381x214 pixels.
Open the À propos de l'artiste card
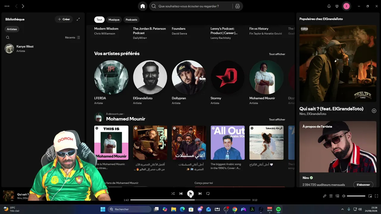tap(338, 154)
